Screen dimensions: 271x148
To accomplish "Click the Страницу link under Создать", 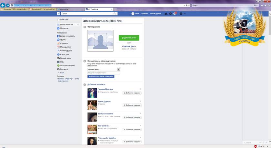I will [x=69, y=79].
